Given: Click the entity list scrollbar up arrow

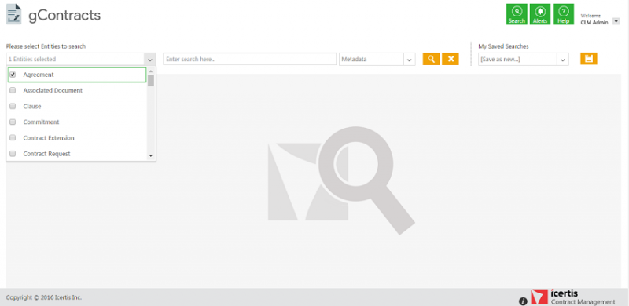Looking at the screenshot, I should [151, 71].
